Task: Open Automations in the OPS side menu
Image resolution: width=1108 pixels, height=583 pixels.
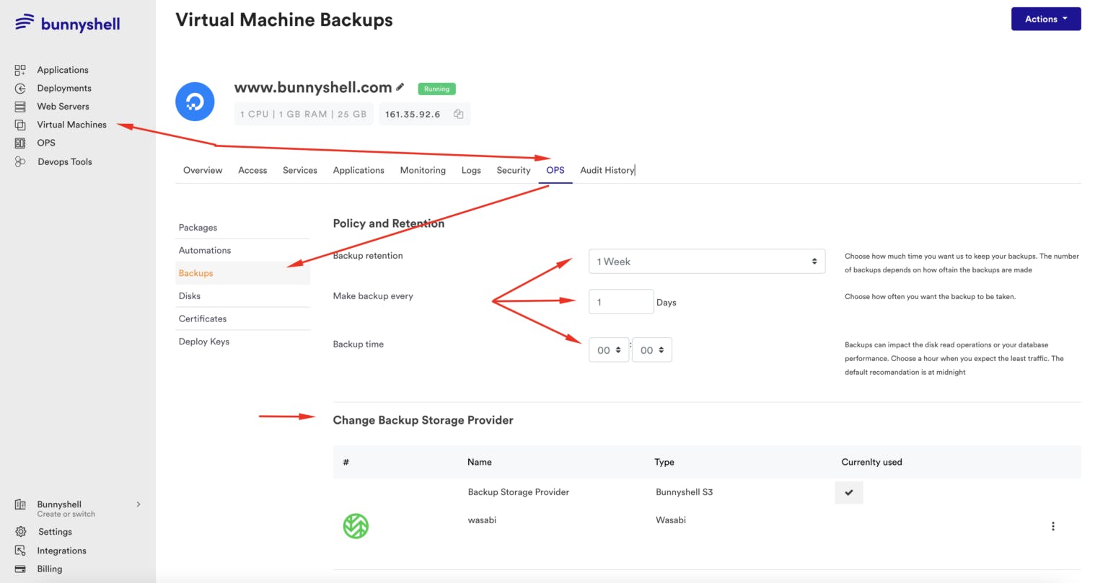Action: click(x=205, y=251)
